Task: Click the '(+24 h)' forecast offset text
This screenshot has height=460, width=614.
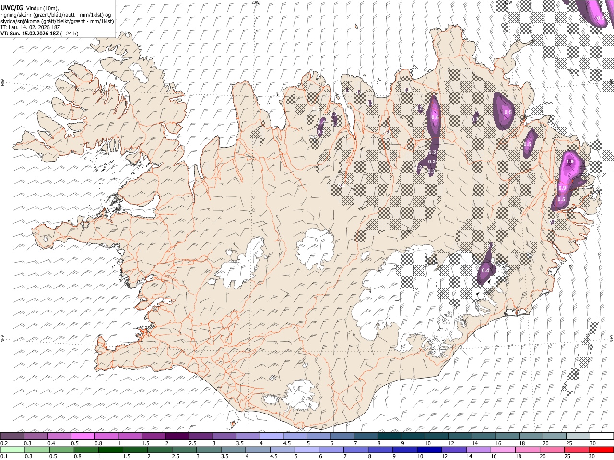Action: 70,34
